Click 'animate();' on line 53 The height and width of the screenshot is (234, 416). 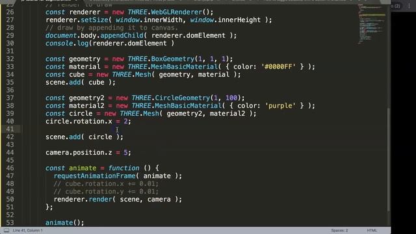click(65, 222)
